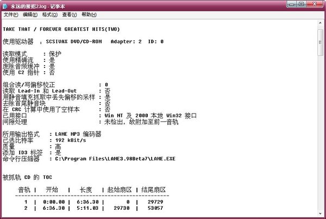Click the 使用精确流 line
The width and height of the screenshot is (326, 219).
click(29, 60)
